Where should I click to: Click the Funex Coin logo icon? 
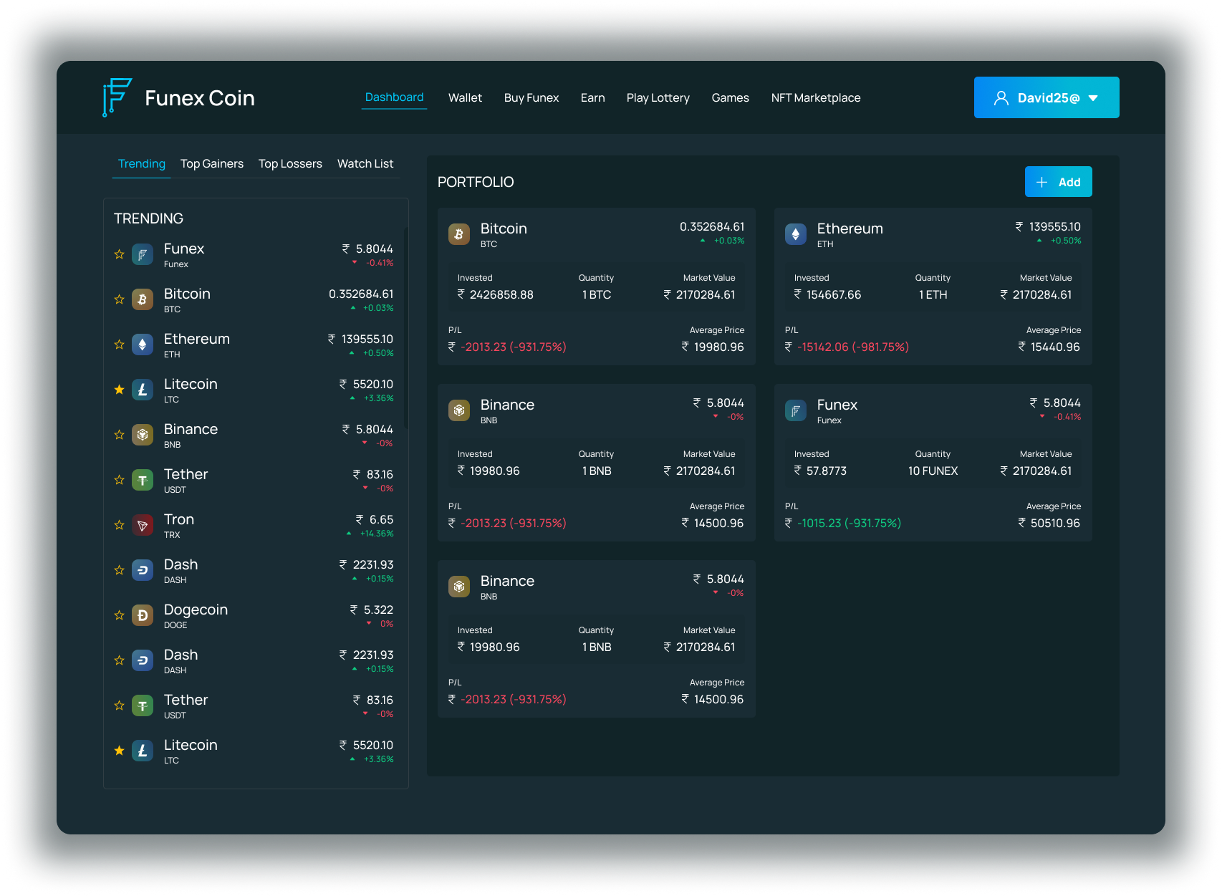(x=117, y=97)
